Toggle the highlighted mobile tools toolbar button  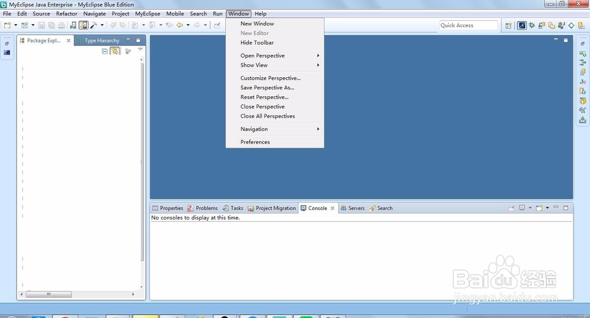(x=84, y=25)
